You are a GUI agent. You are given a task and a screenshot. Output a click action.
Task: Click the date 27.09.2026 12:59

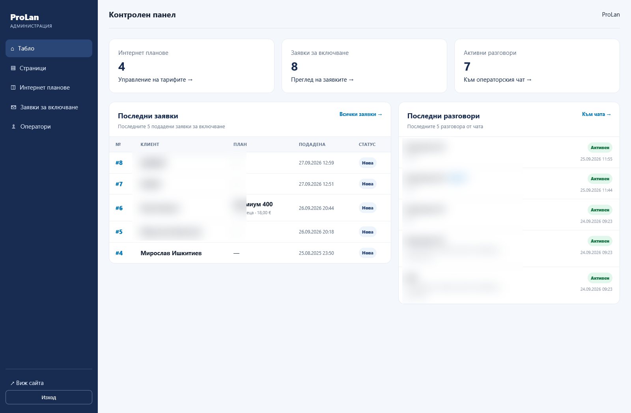tap(316, 163)
